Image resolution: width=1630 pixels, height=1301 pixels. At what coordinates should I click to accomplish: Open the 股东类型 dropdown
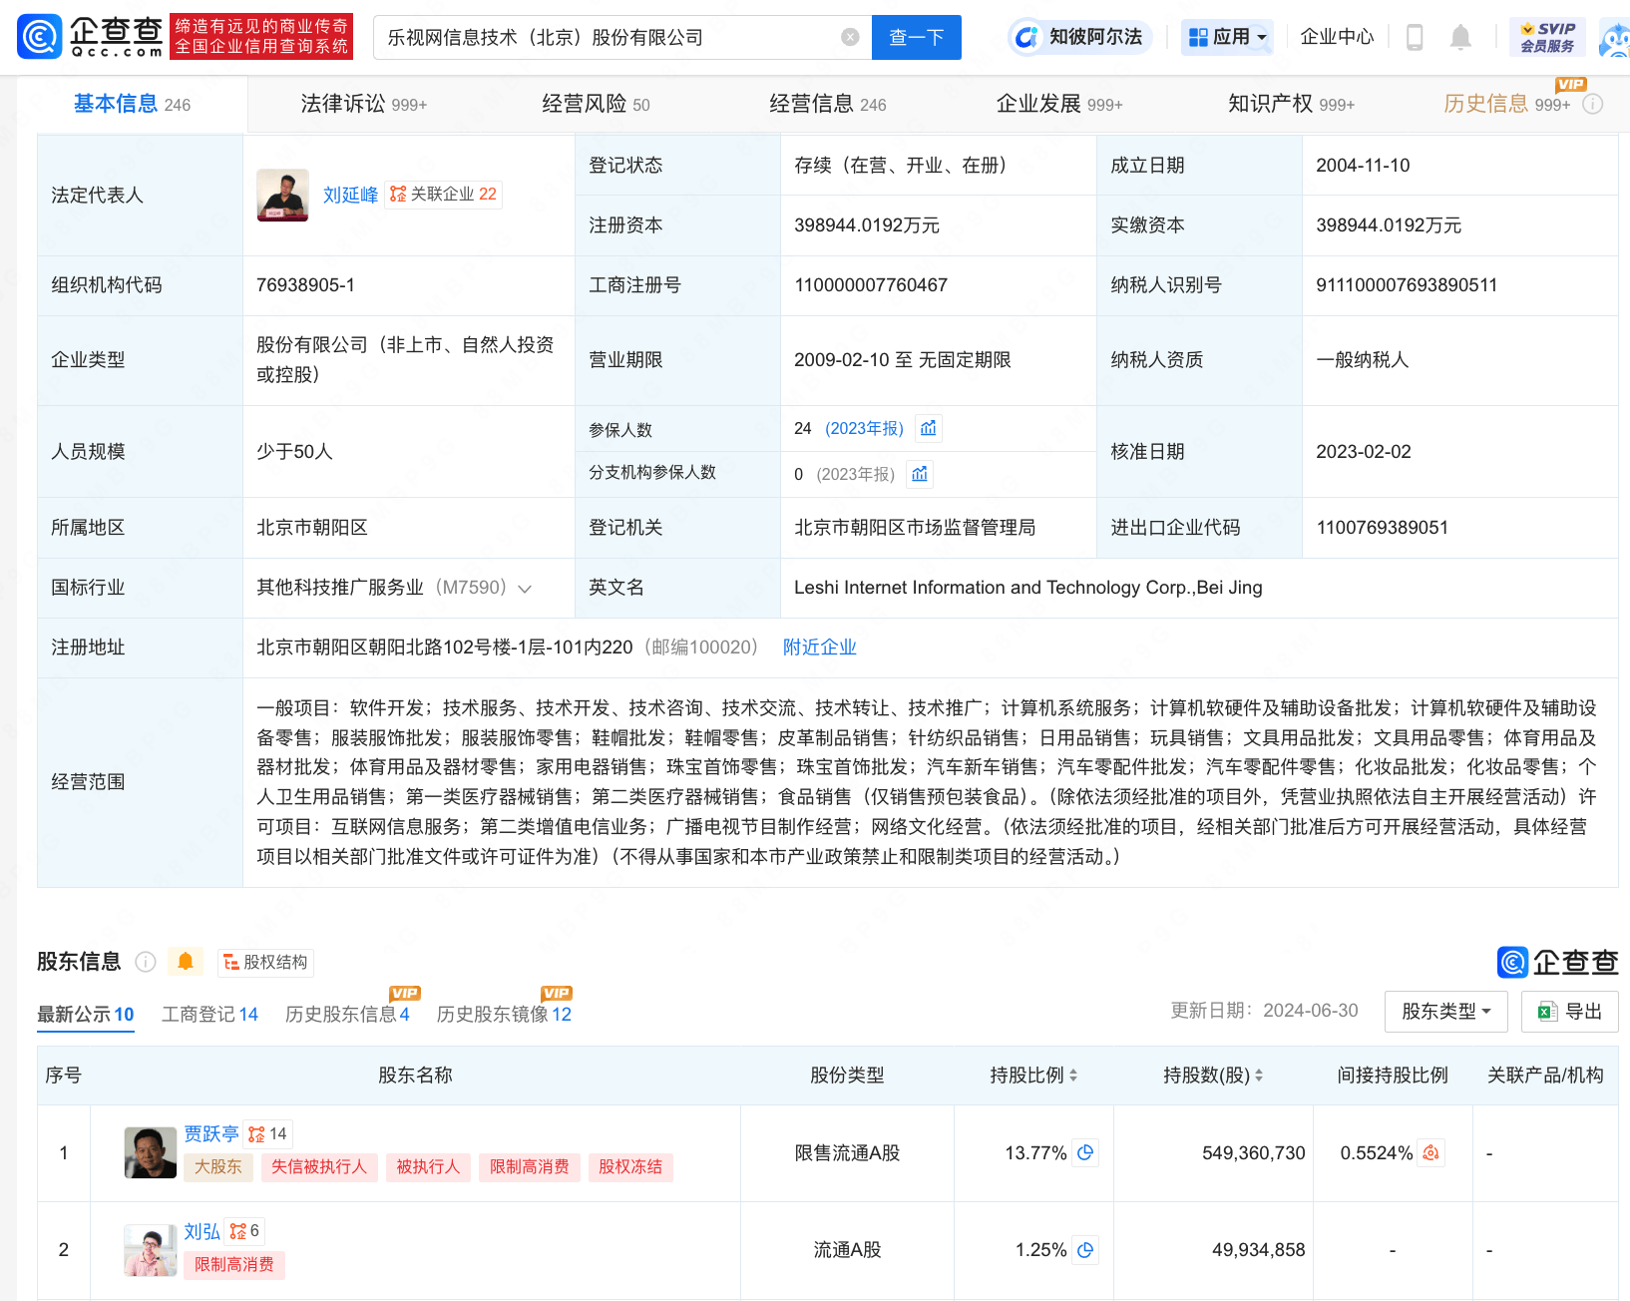coord(1445,1011)
